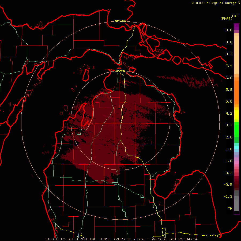Click the 1.8 value on the scale
The width and height of the screenshot is (241, 241).
coord(229,149)
